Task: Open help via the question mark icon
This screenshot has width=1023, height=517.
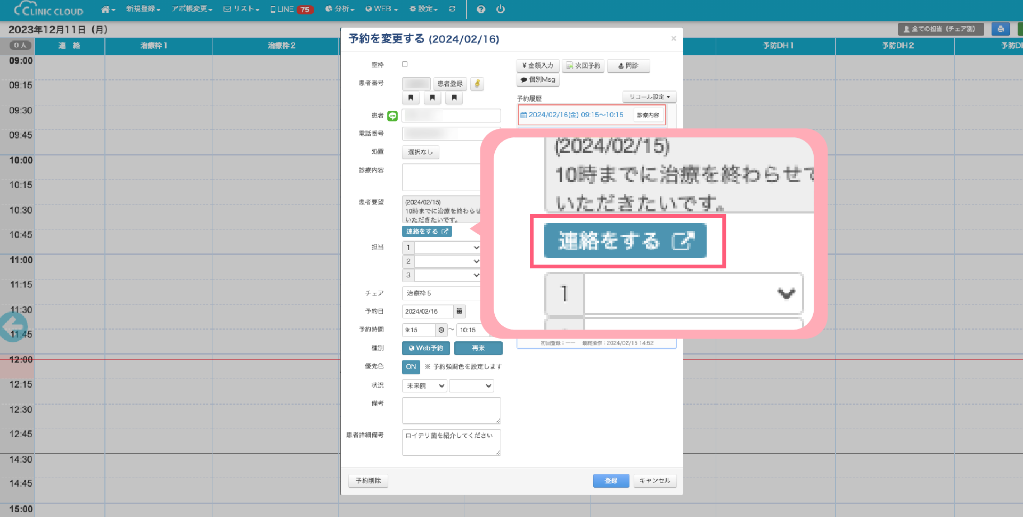Action: (481, 9)
